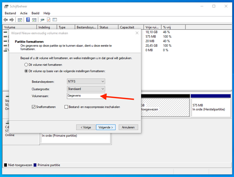Open the Clustergrootte Standaard dropdown
The height and width of the screenshot is (177, 234).
[86, 89]
